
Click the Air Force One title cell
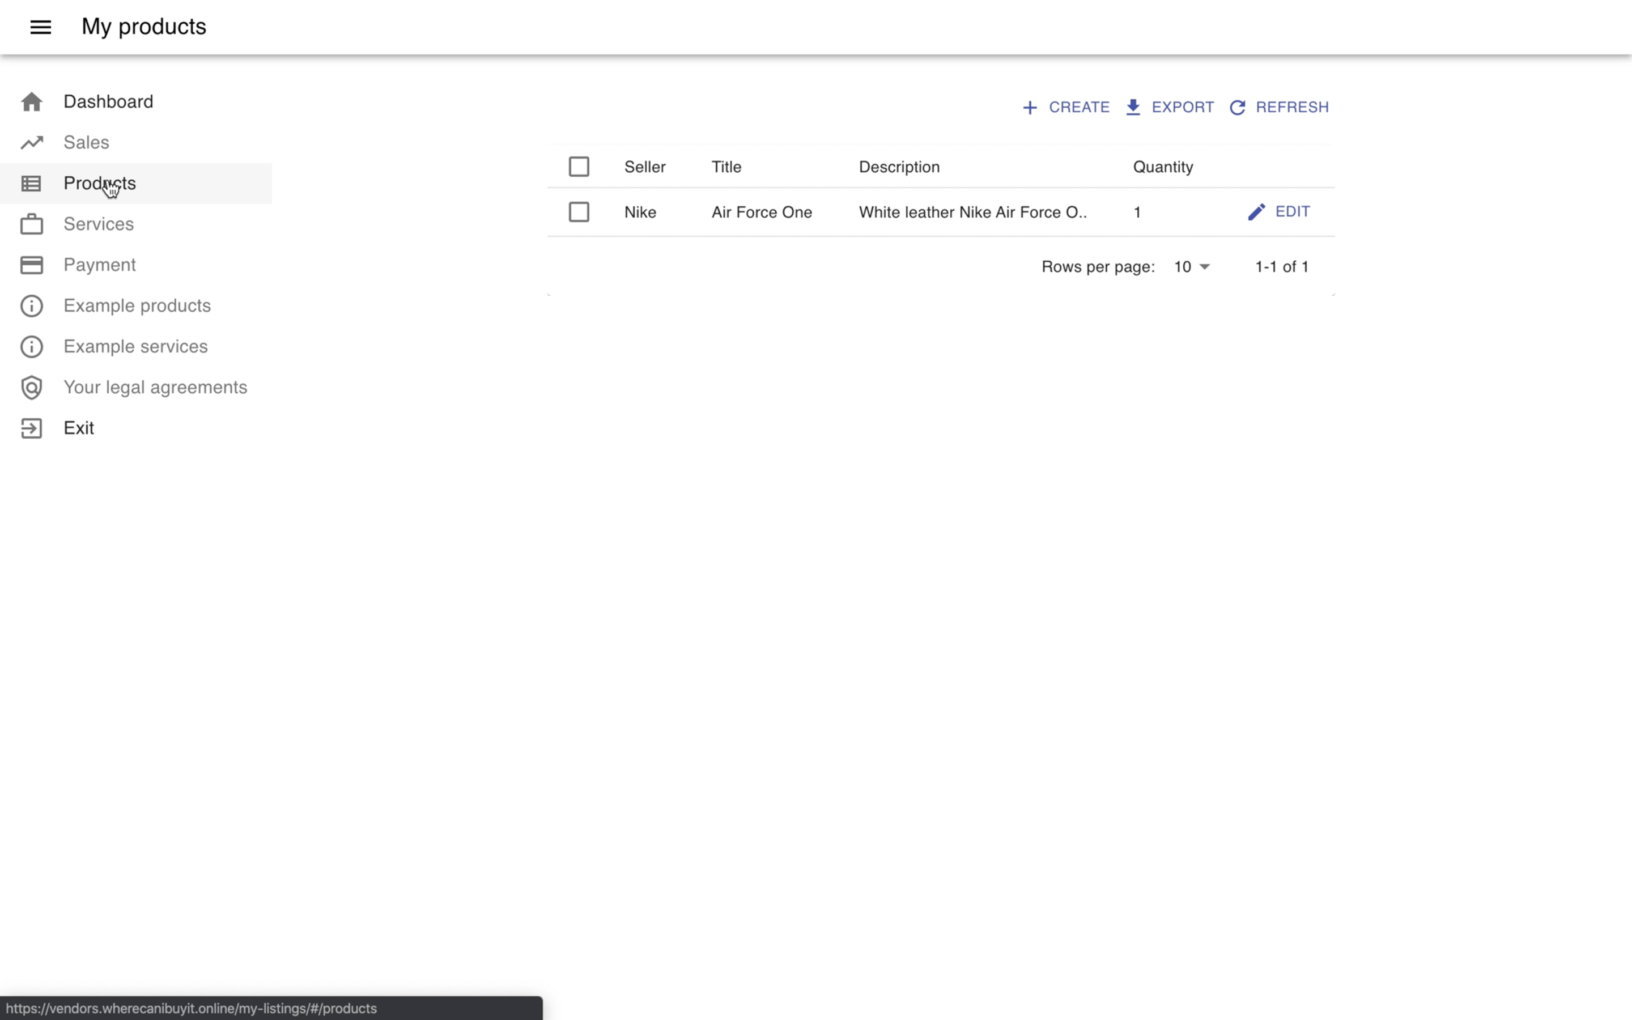point(762,212)
